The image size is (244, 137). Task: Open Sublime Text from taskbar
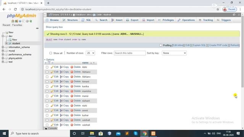click(127, 134)
